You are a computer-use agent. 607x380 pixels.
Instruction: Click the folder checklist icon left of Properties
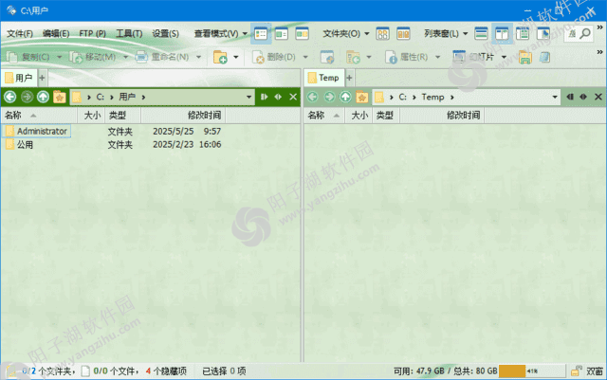tap(353, 57)
